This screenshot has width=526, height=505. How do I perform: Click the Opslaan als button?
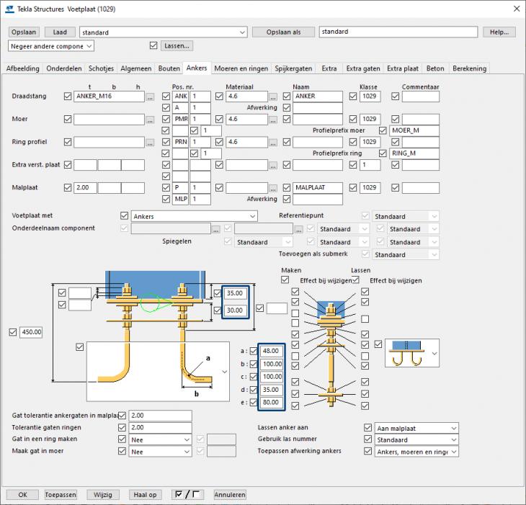[283, 32]
